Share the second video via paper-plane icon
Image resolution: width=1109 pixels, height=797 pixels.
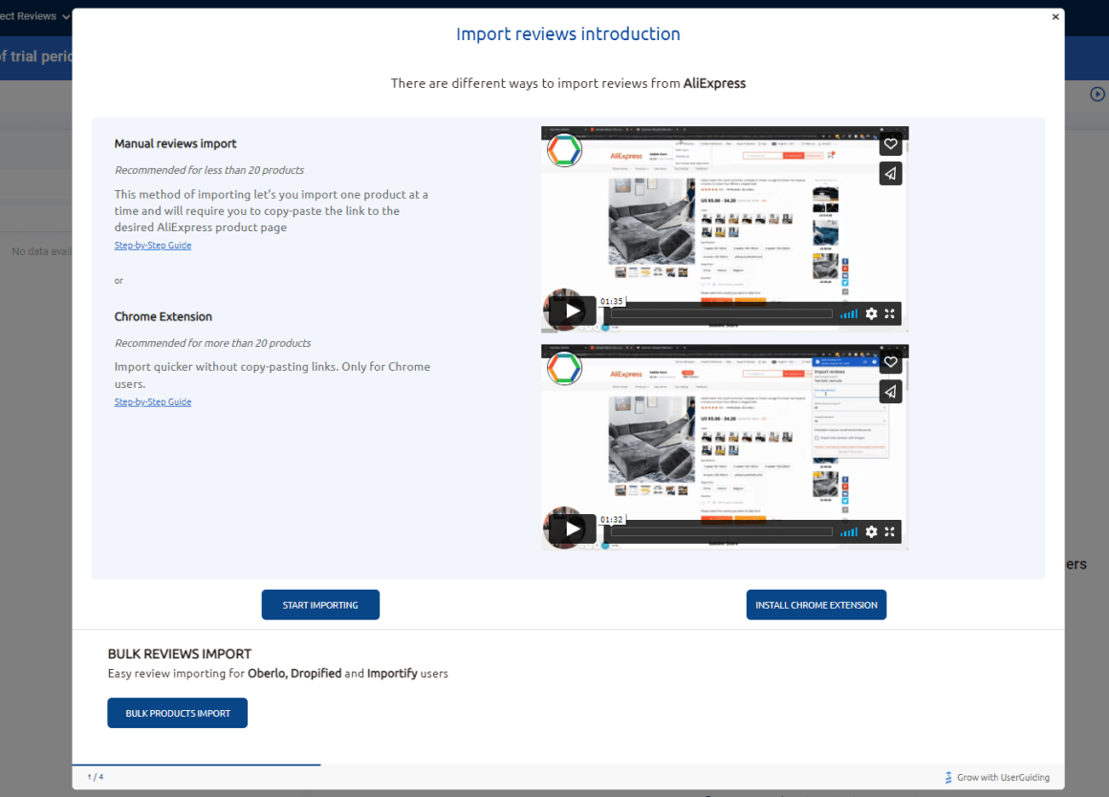coord(890,391)
